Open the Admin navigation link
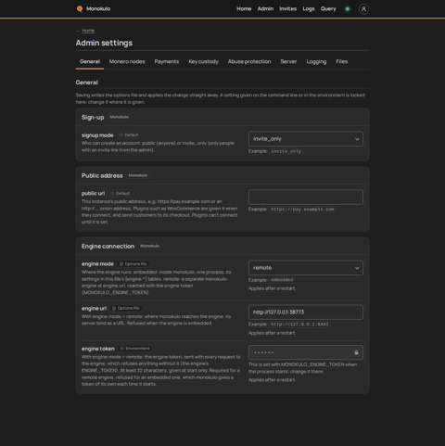 pyautogui.click(x=265, y=8)
